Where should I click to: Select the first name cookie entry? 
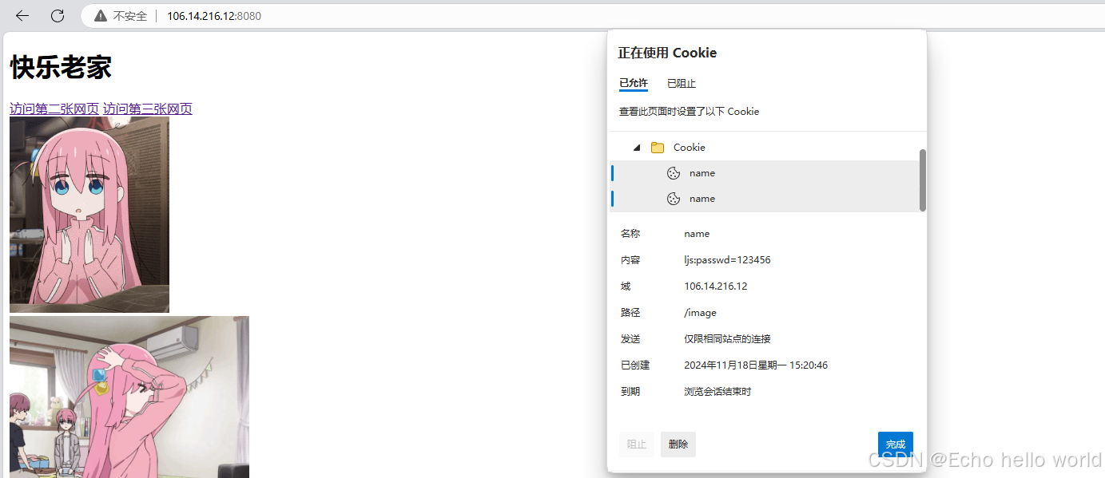[765, 173]
